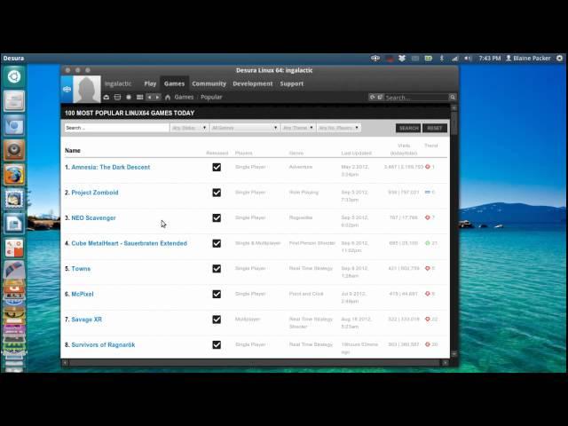
Task: Click the home icon in breadcrumb
Action: tap(168, 97)
